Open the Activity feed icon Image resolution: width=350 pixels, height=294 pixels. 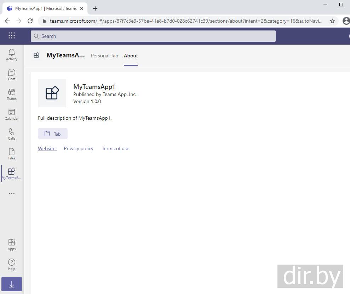pos(12,55)
